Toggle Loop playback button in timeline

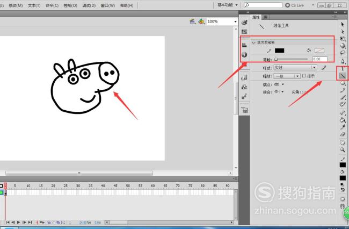(42, 223)
